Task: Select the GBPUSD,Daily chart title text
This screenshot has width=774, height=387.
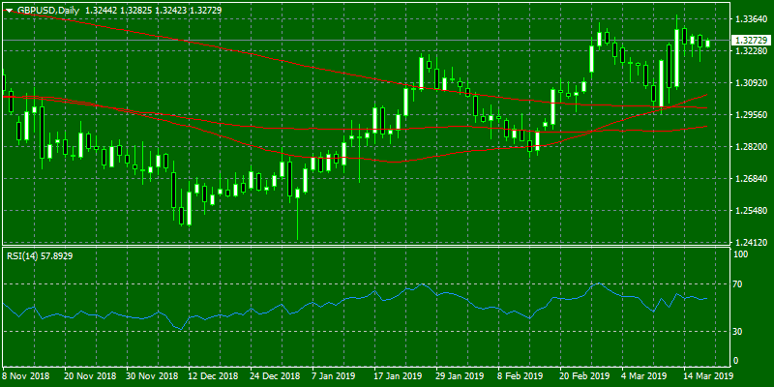Action: pyautogui.click(x=47, y=10)
